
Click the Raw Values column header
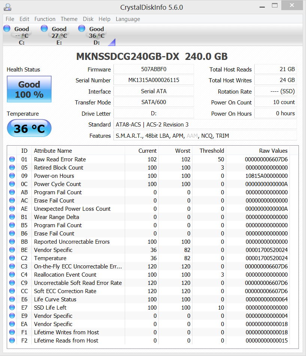pyautogui.click(x=273, y=150)
